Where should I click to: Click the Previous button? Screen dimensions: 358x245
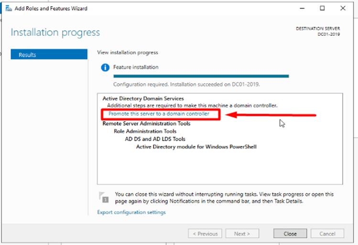tap(205, 234)
